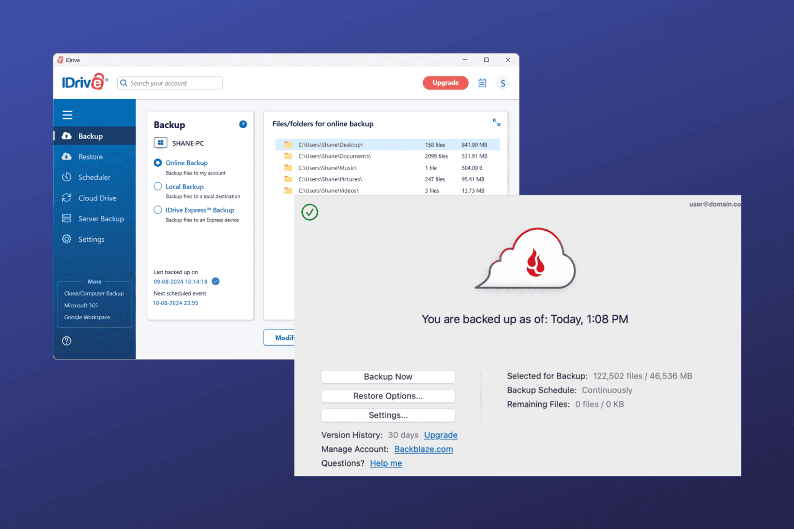794x529 pixels.
Task: Open Clone/Computer Backup link
Action: point(94,293)
